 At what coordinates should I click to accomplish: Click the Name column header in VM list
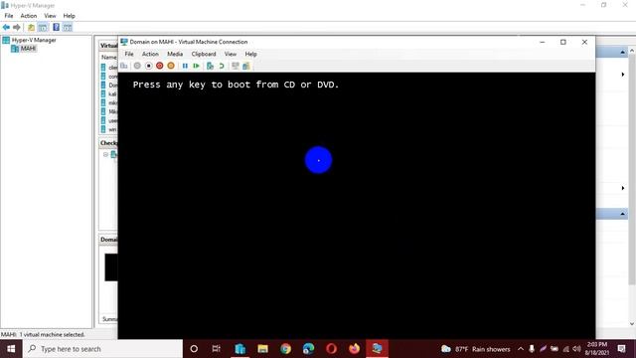(x=108, y=58)
